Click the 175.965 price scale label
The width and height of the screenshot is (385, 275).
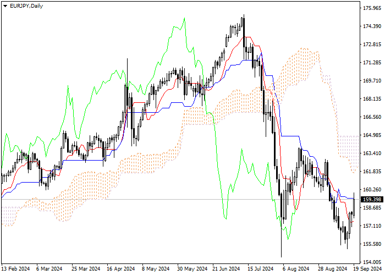(372, 8)
